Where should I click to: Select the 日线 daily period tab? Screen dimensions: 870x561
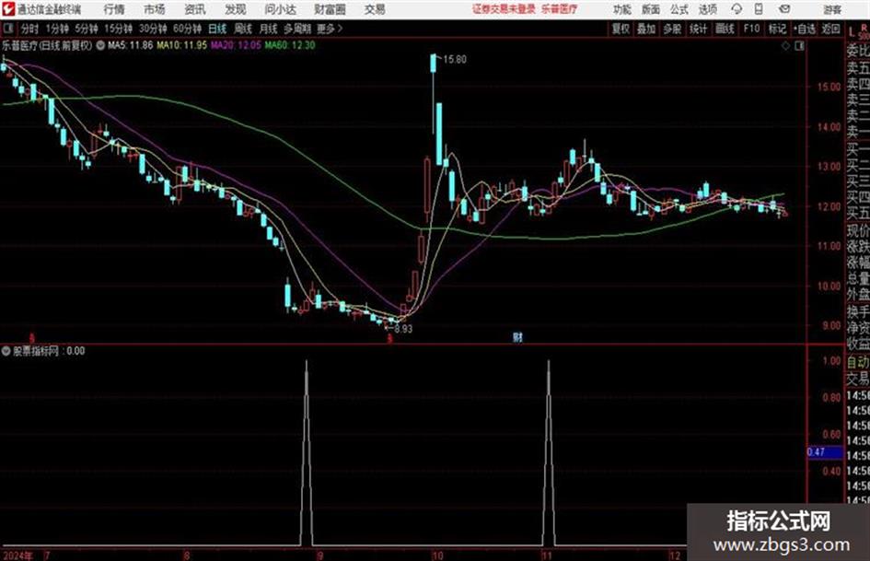coord(217,29)
